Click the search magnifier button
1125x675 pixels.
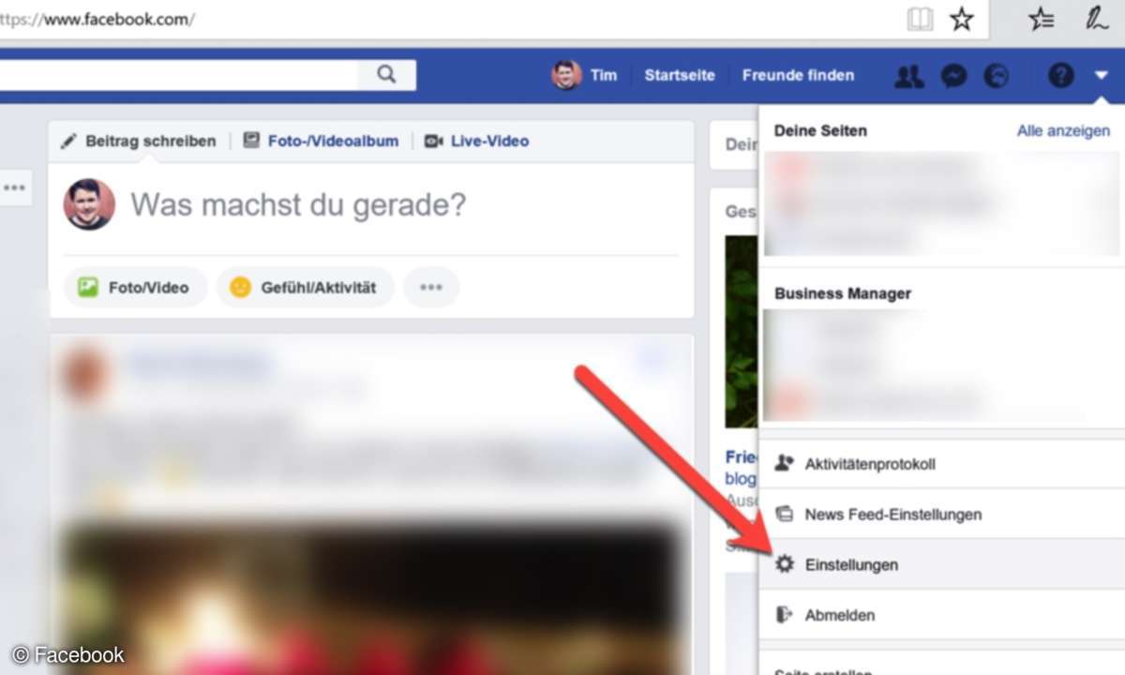tap(386, 75)
